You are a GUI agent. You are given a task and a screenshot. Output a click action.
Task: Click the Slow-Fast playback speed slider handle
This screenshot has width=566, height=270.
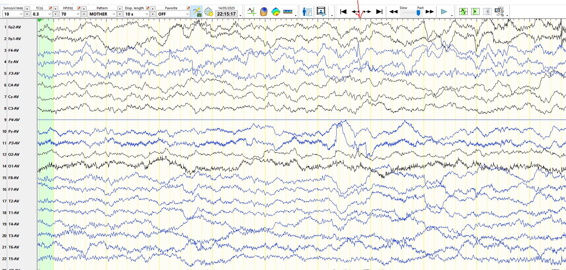click(418, 13)
